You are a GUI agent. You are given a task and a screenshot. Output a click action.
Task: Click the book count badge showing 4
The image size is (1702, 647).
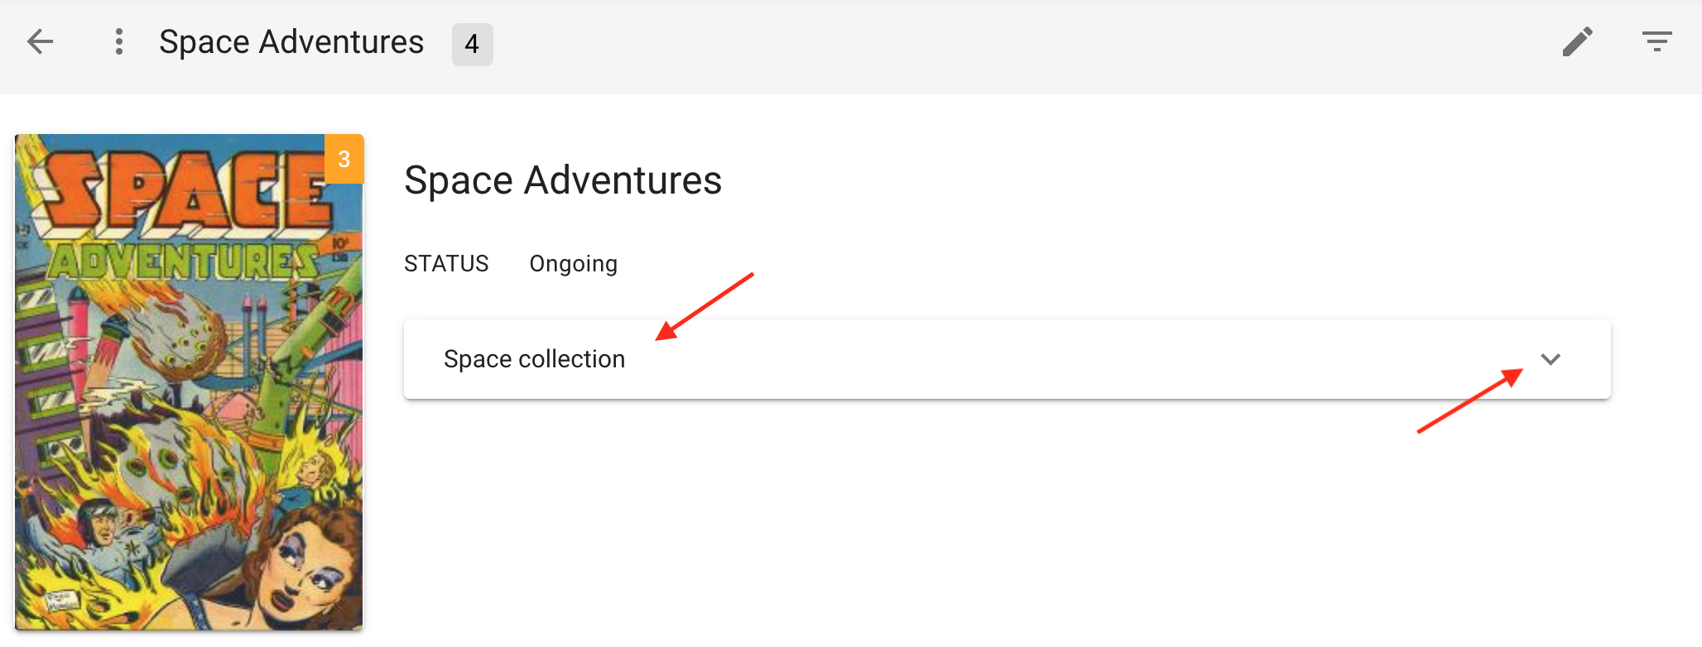[472, 44]
